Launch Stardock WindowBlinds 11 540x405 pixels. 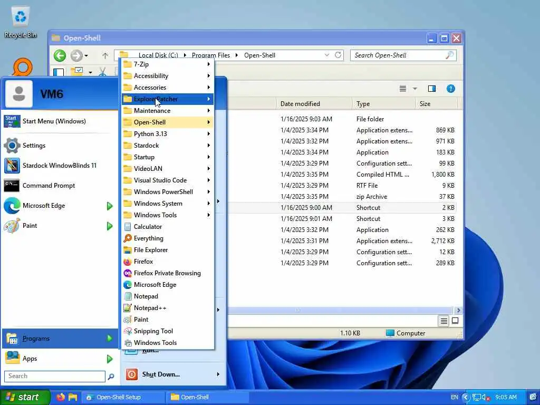[x=59, y=166]
